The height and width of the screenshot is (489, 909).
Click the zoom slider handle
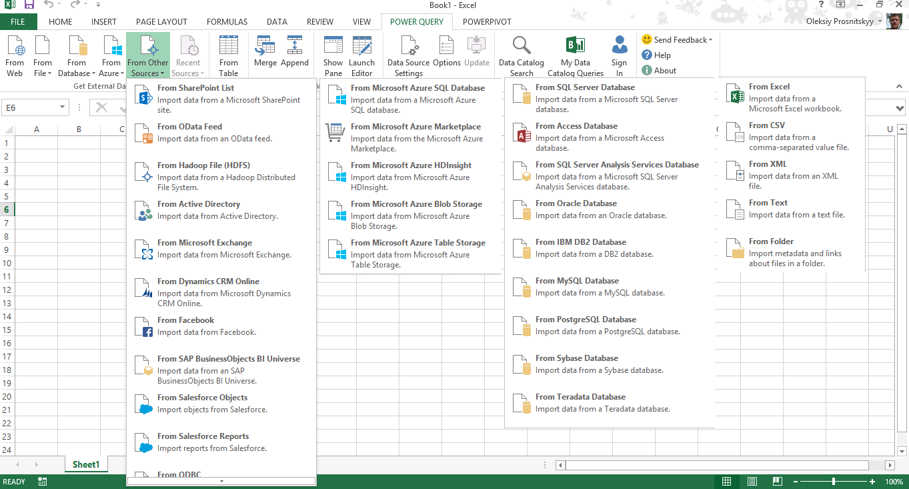tap(834, 482)
